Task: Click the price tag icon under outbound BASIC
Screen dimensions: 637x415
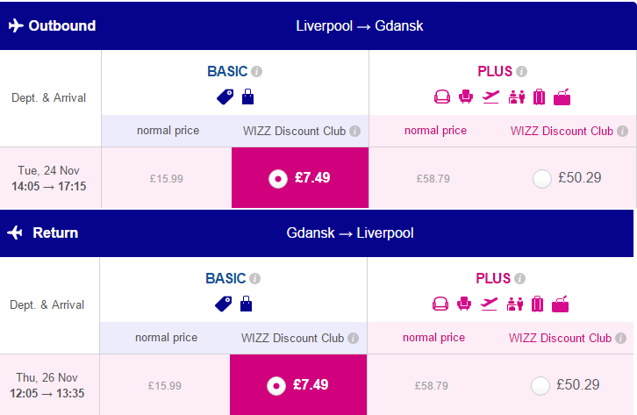Action: (225, 97)
